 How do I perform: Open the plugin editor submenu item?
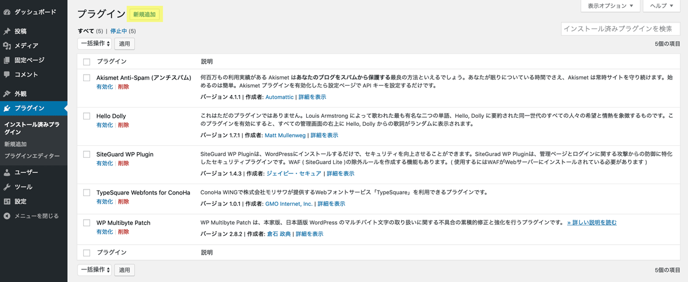(x=32, y=156)
